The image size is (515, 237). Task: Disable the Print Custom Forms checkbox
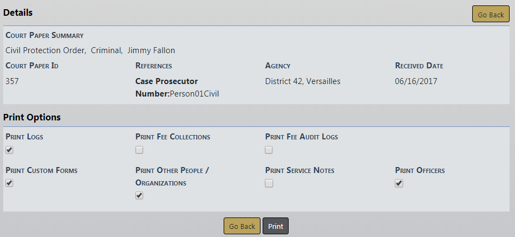[x=9, y=183]
